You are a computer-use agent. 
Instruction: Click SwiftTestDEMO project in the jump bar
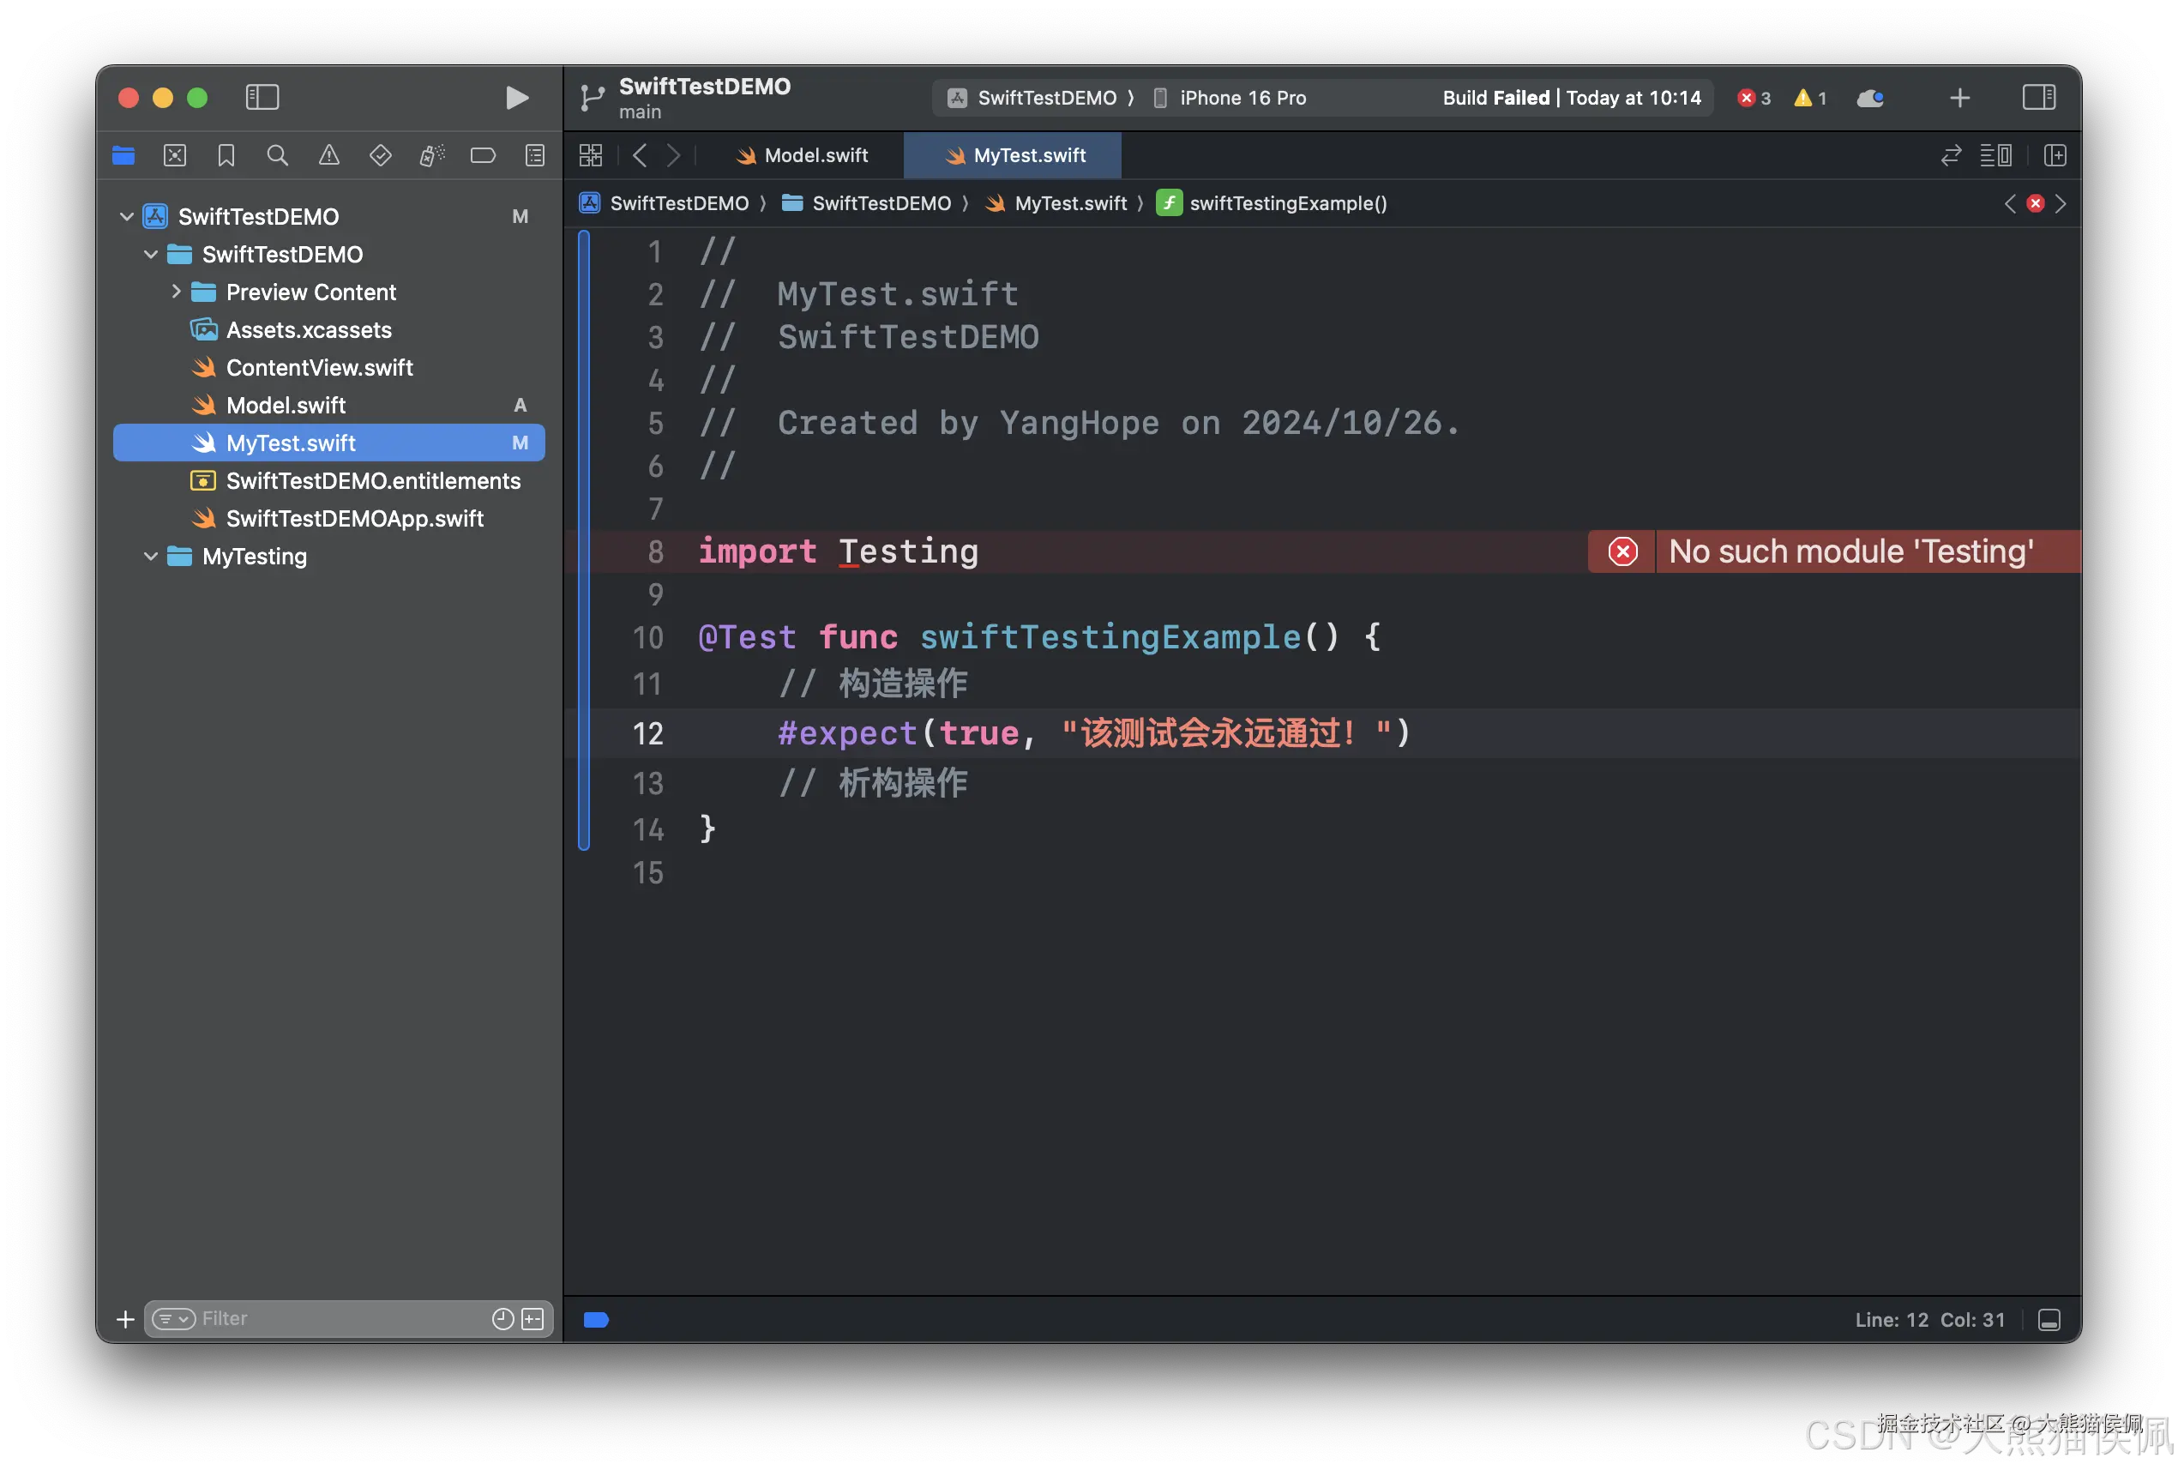665,203
